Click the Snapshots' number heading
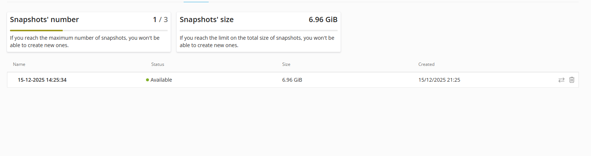The width and height of the screenshot is (591, 156). (44, 19)
